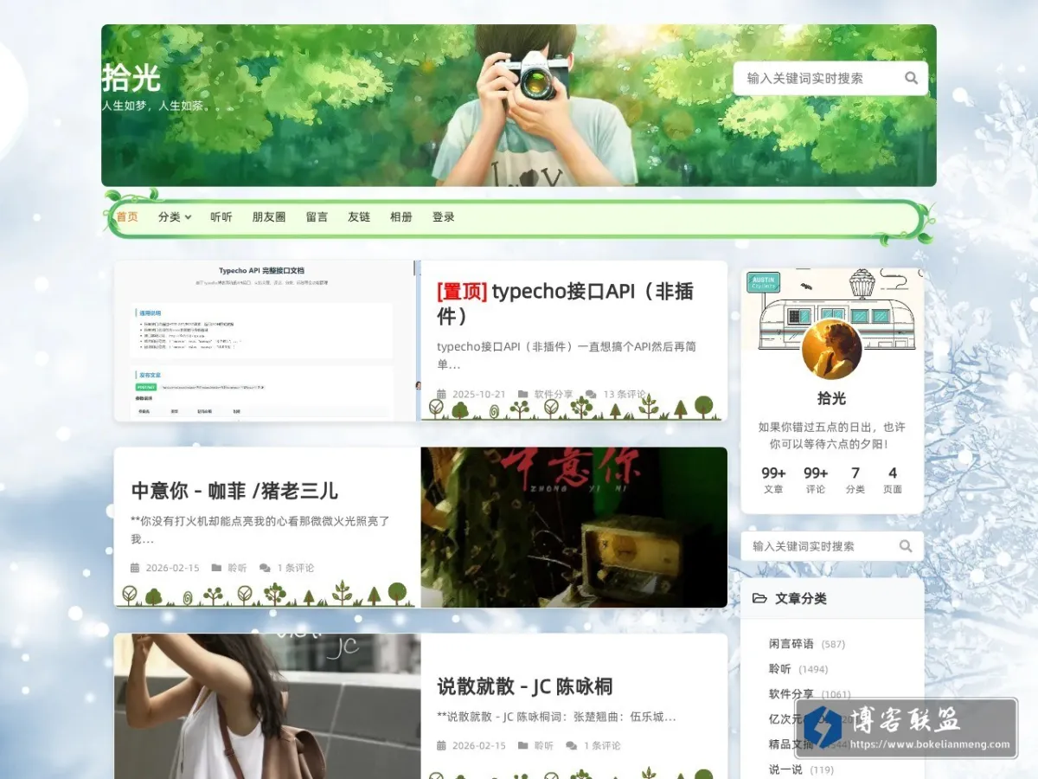The width and height of the screenshot is (1038, 779).
Task: Open the 友链 nav item
Action: coord(359,217)
